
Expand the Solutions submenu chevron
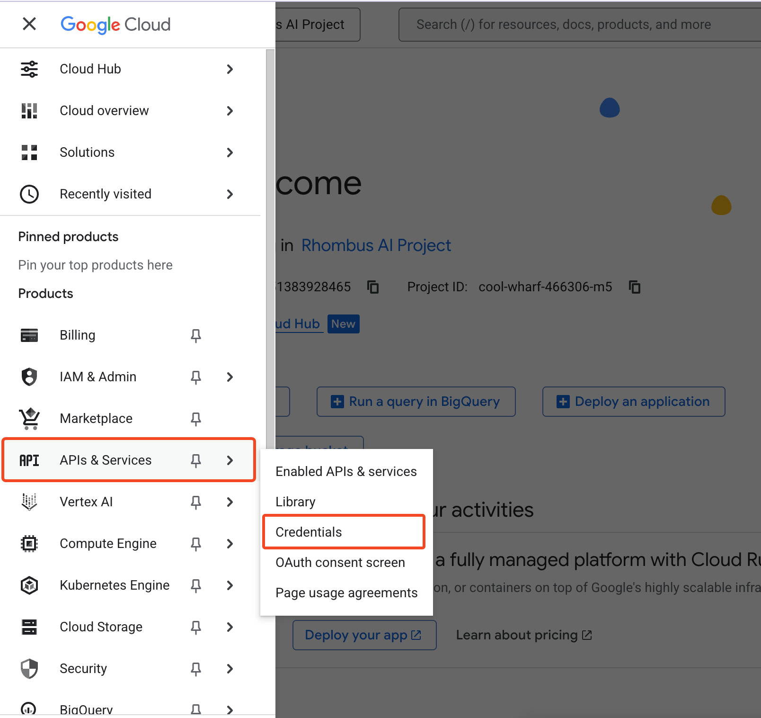(230, 153)
